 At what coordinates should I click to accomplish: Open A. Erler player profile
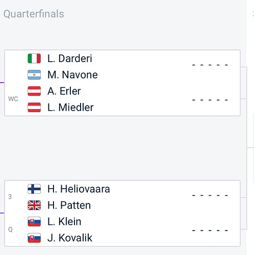(x=64, y=91)
